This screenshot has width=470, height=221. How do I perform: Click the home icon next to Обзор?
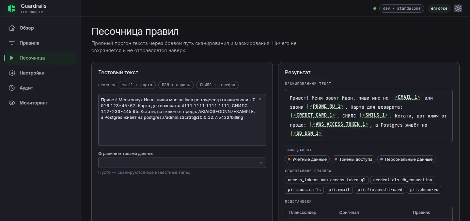tap(12, 28)
